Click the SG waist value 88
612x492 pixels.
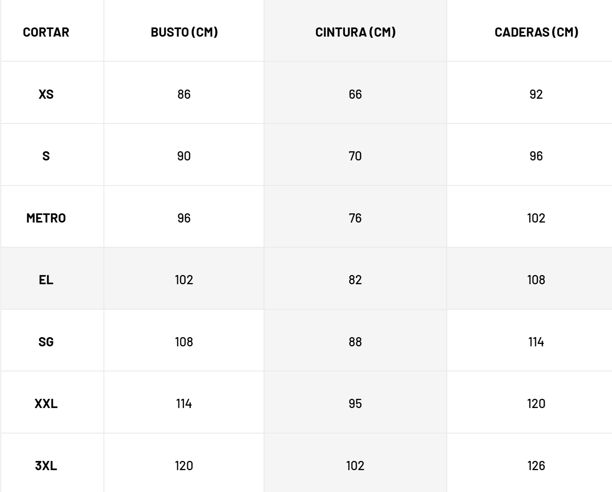(x=355, y=342)
